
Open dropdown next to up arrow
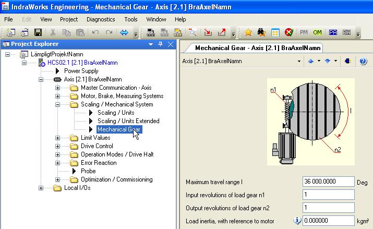click(319, 61)
